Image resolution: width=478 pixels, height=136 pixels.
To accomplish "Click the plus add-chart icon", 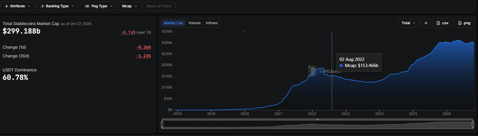I will click(x=426, y=23).
